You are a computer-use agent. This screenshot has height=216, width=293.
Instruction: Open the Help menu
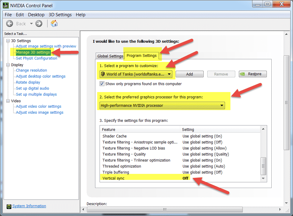[81, 15]
